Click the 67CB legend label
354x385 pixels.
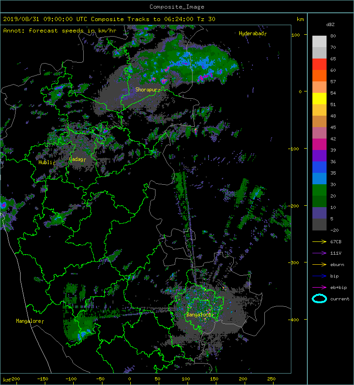[336, 242]
